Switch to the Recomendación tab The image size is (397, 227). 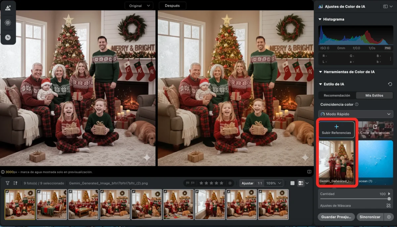point(337,95)
